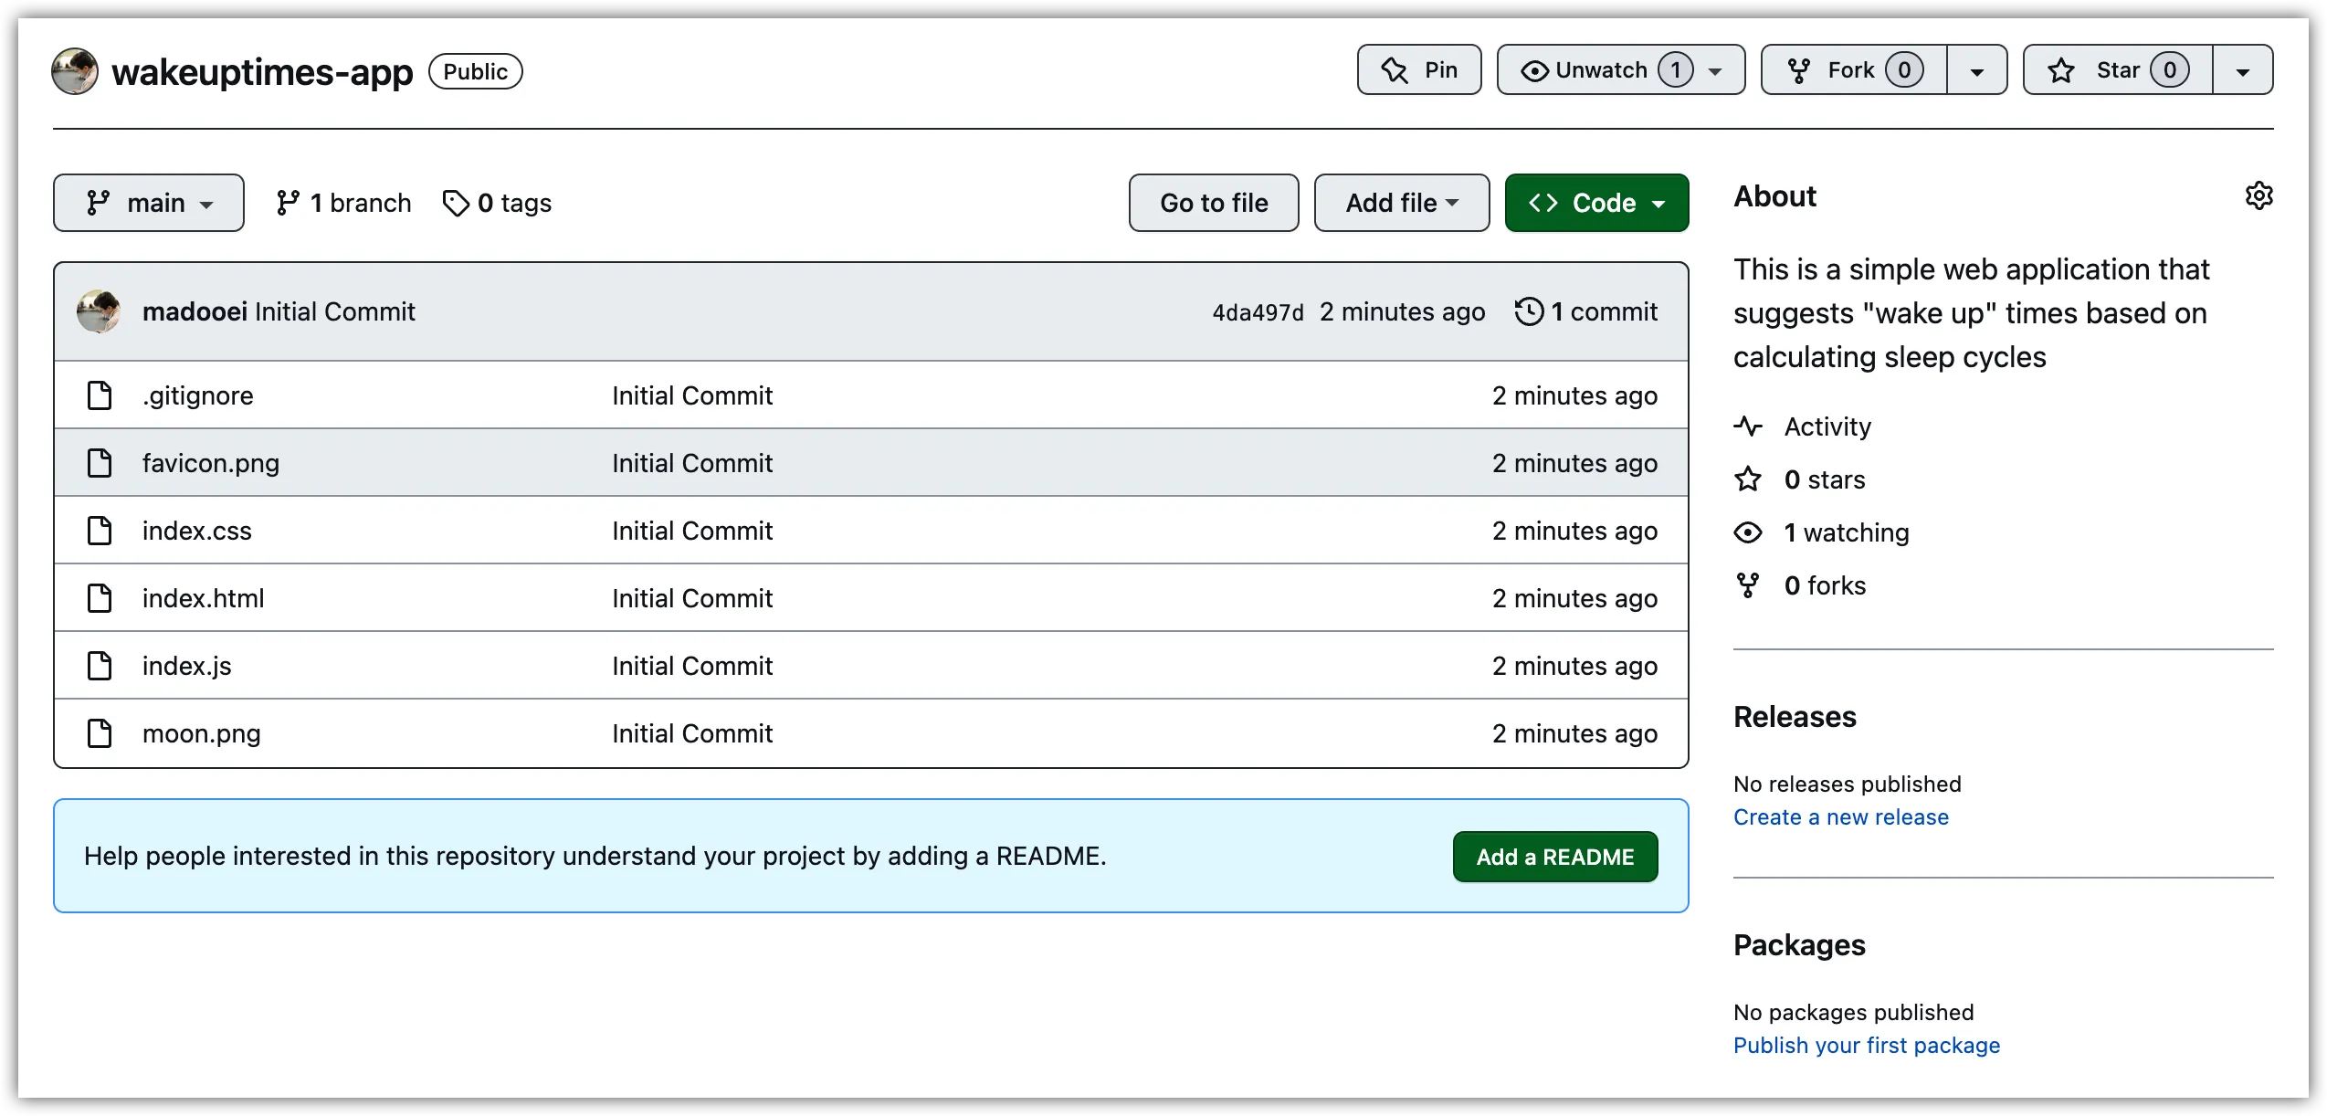Open the index.html file
2327x1116 pixels.
204,598
